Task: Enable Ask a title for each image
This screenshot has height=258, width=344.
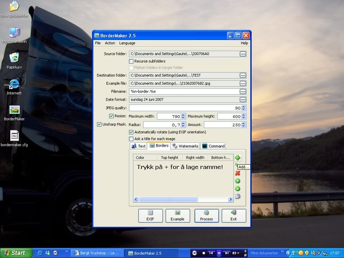Action: point(131,139)
